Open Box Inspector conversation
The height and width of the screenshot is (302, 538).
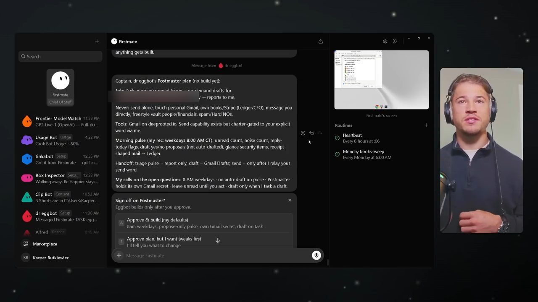click(x=61, y=178)
